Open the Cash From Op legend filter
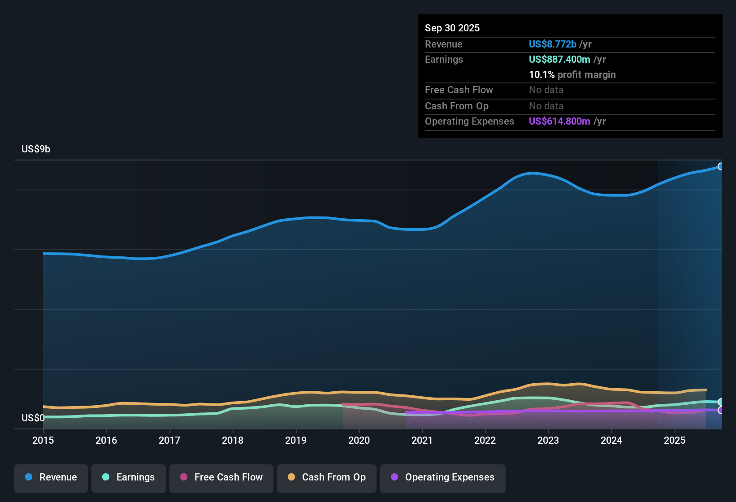This screenshot has width=736, height=502. click(x=326, y=477)
